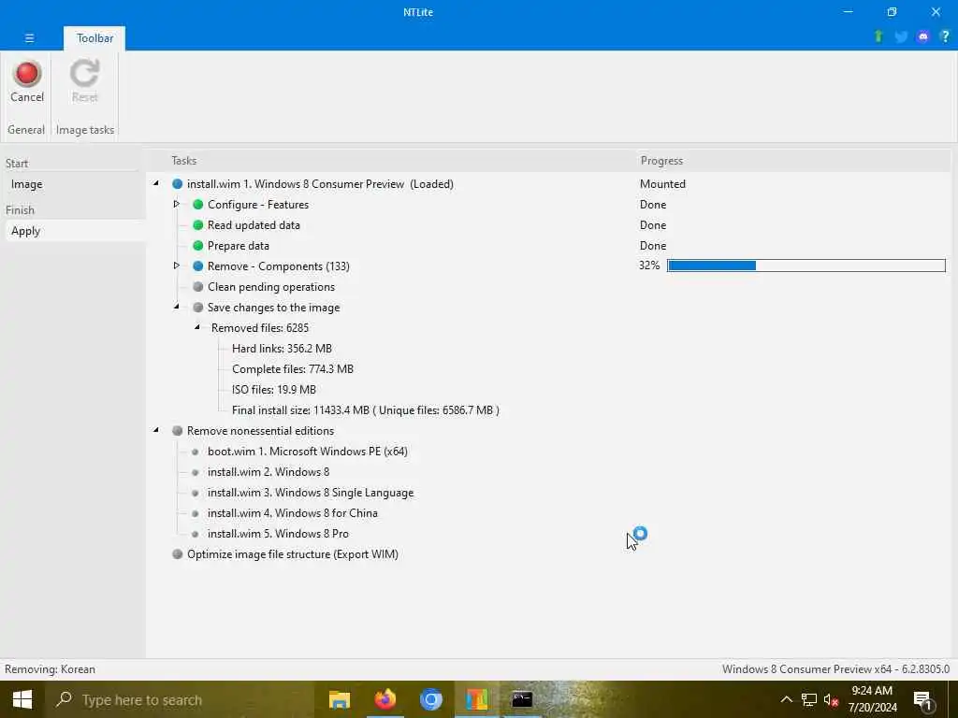Click the green update arrow icon
This screenshot has height=718, width=958.
[878, 36]
